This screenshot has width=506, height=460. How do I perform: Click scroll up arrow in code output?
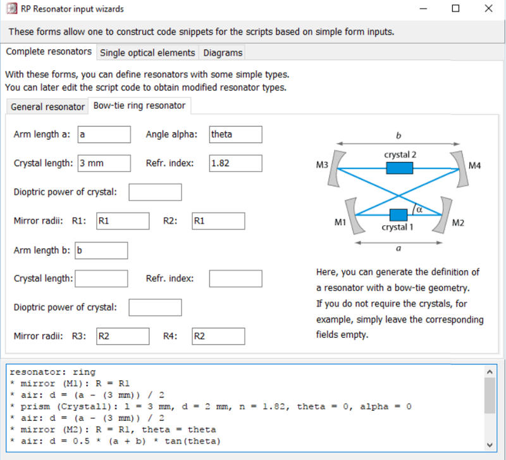[490, 371]
